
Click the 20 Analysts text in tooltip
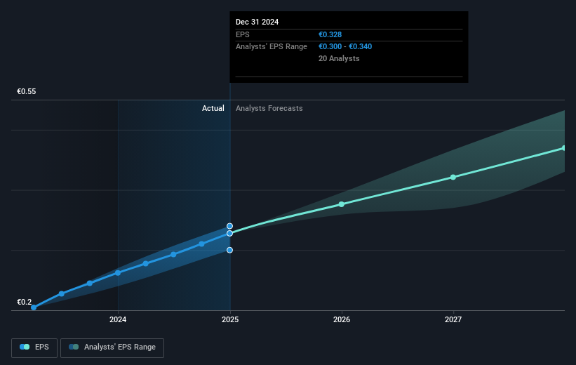click(339, 58)
